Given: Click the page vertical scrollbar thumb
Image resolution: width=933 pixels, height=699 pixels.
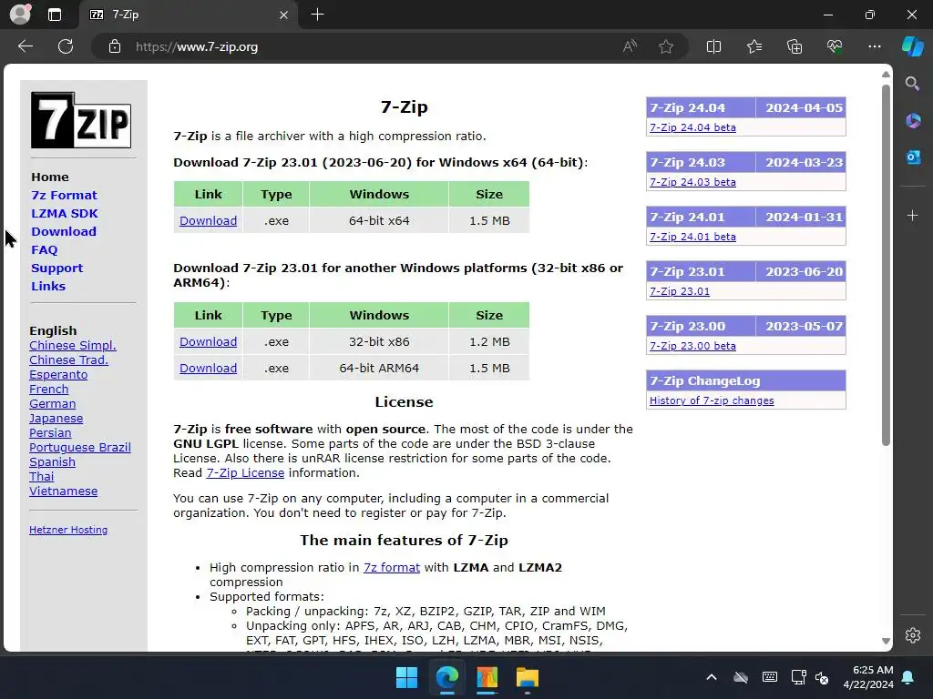Looking at the screenshot, I should [x=886, y=265].
